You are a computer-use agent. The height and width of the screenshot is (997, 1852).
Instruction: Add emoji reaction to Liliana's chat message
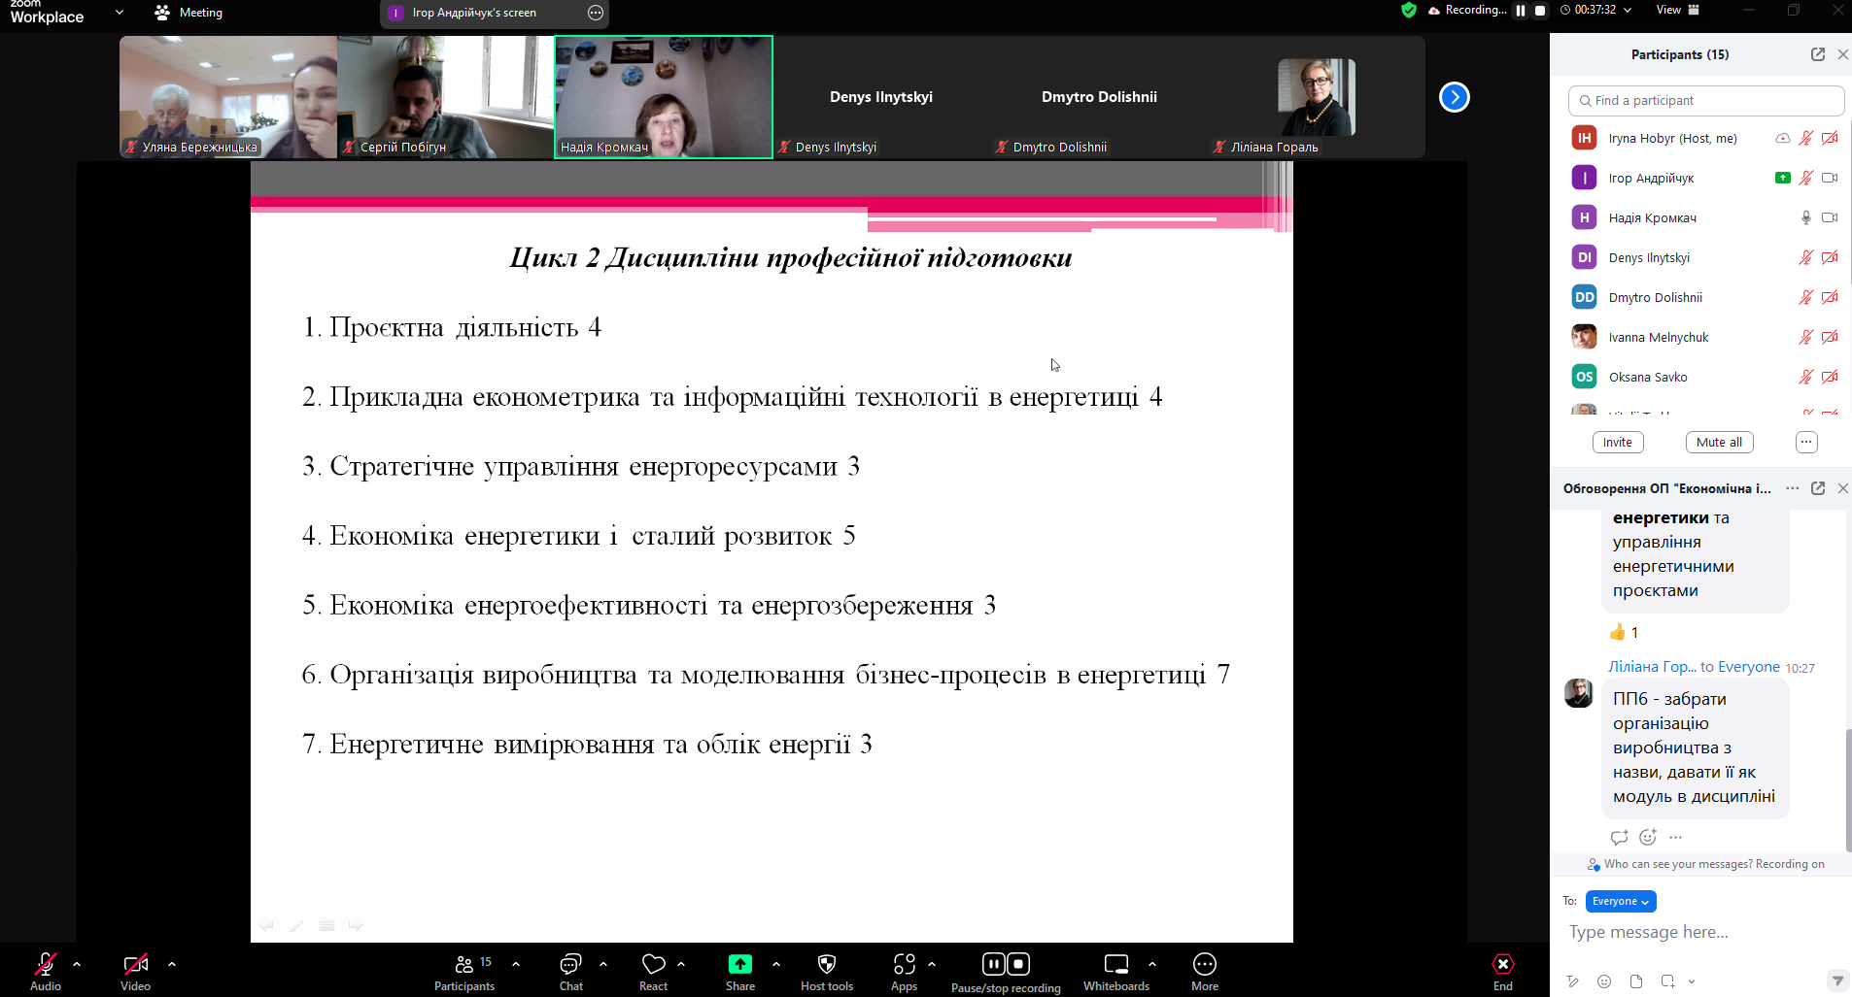point(1648,837)
